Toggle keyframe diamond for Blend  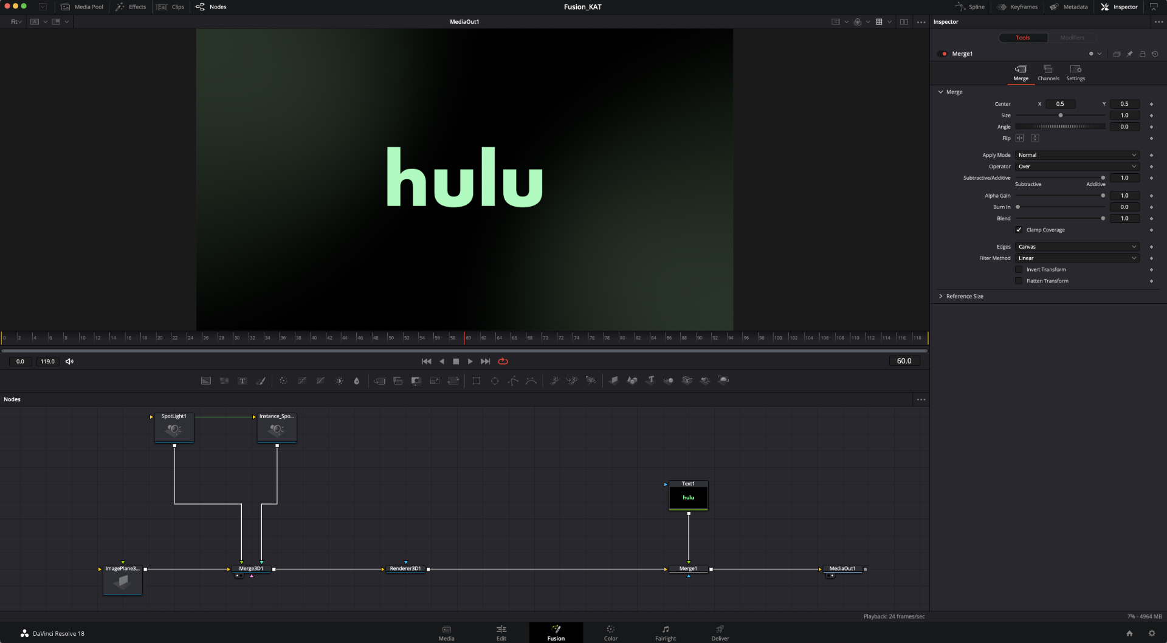(1151, 218)
